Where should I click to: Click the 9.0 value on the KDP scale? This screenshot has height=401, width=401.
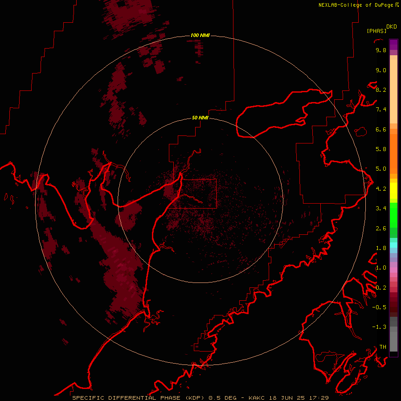pos(381,70)
